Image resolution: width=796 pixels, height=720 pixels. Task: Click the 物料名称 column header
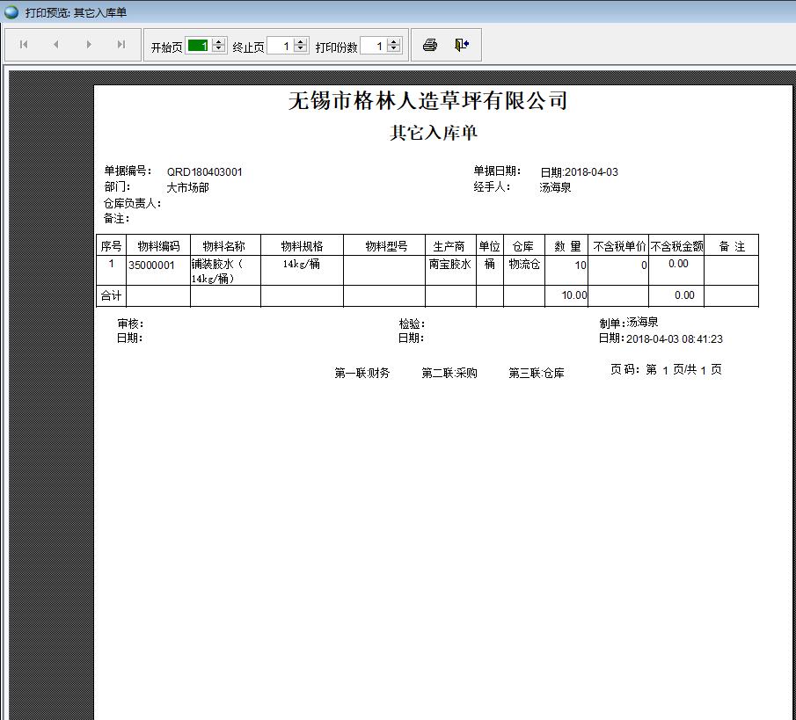click(x=224, y=246)
